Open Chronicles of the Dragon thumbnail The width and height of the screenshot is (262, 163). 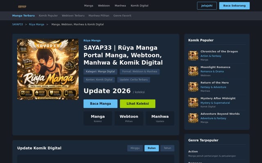[x=193, y=55]
